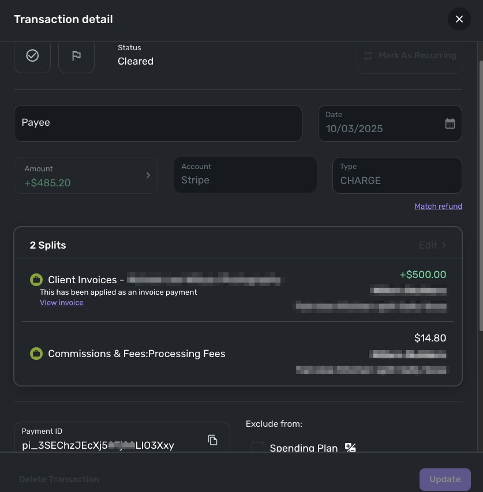Check the Spending Plan exclude checkbox

tap(258, 448)
